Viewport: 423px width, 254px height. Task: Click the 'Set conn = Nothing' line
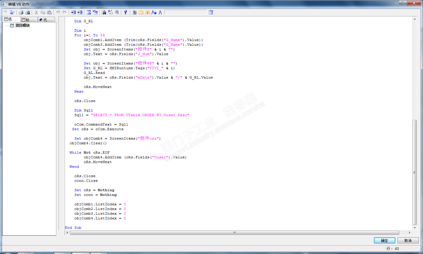point(95,195)
